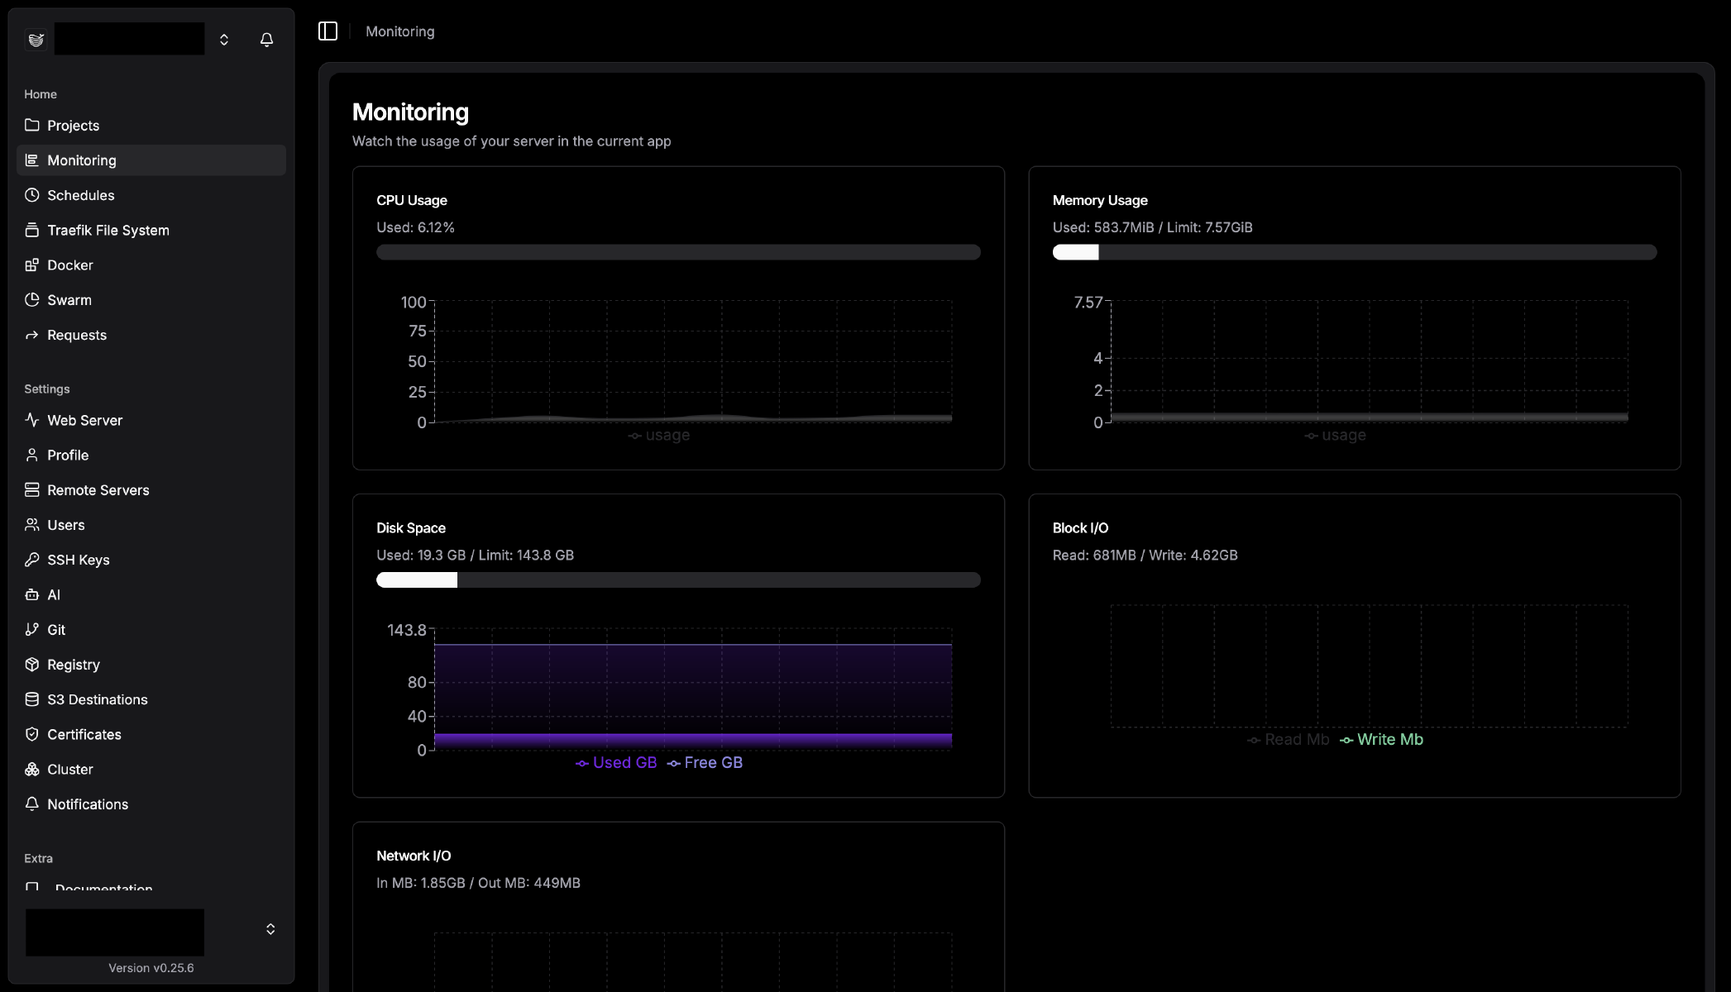Image resolution: width=1731 pixels, height=992 pixels.
Task: Expand the user account menu chevron at bottom
Action: click(270, 929)
